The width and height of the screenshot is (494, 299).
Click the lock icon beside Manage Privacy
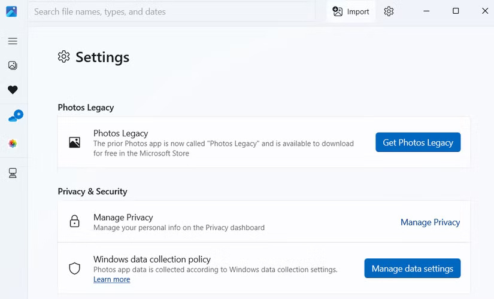(x=74, y=222)
